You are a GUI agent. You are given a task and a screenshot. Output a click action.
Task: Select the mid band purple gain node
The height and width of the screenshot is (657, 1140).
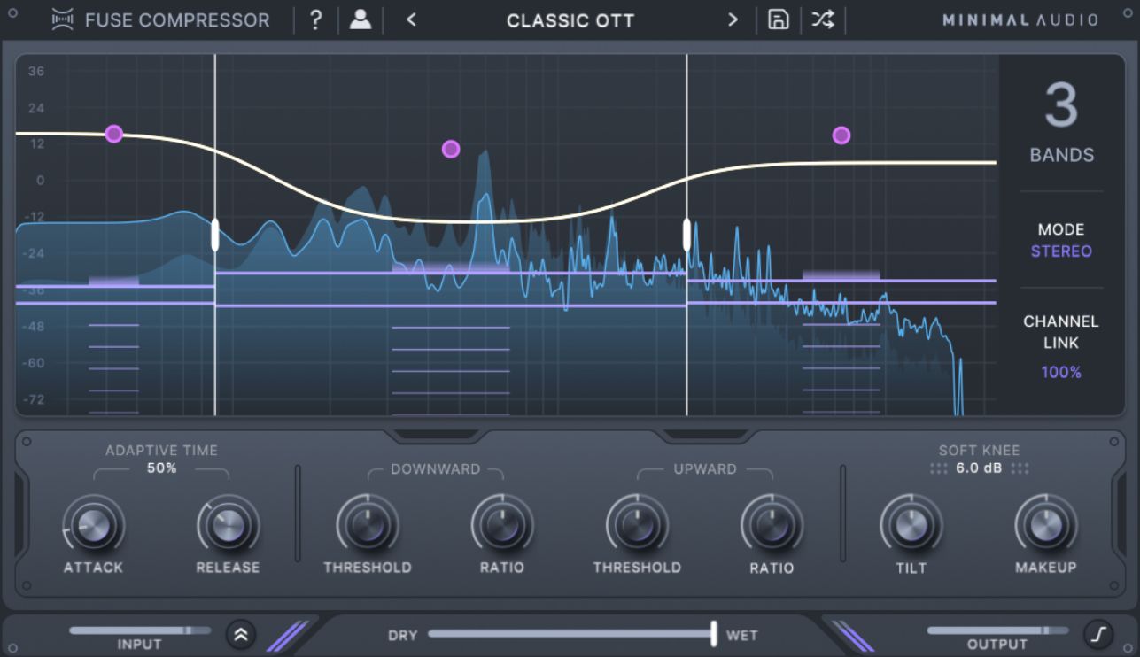pyautogui.click(x=451, y=149)
